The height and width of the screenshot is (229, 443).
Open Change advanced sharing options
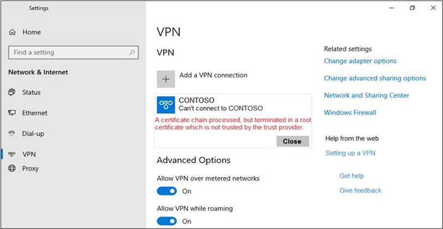[x=375, y=78]
